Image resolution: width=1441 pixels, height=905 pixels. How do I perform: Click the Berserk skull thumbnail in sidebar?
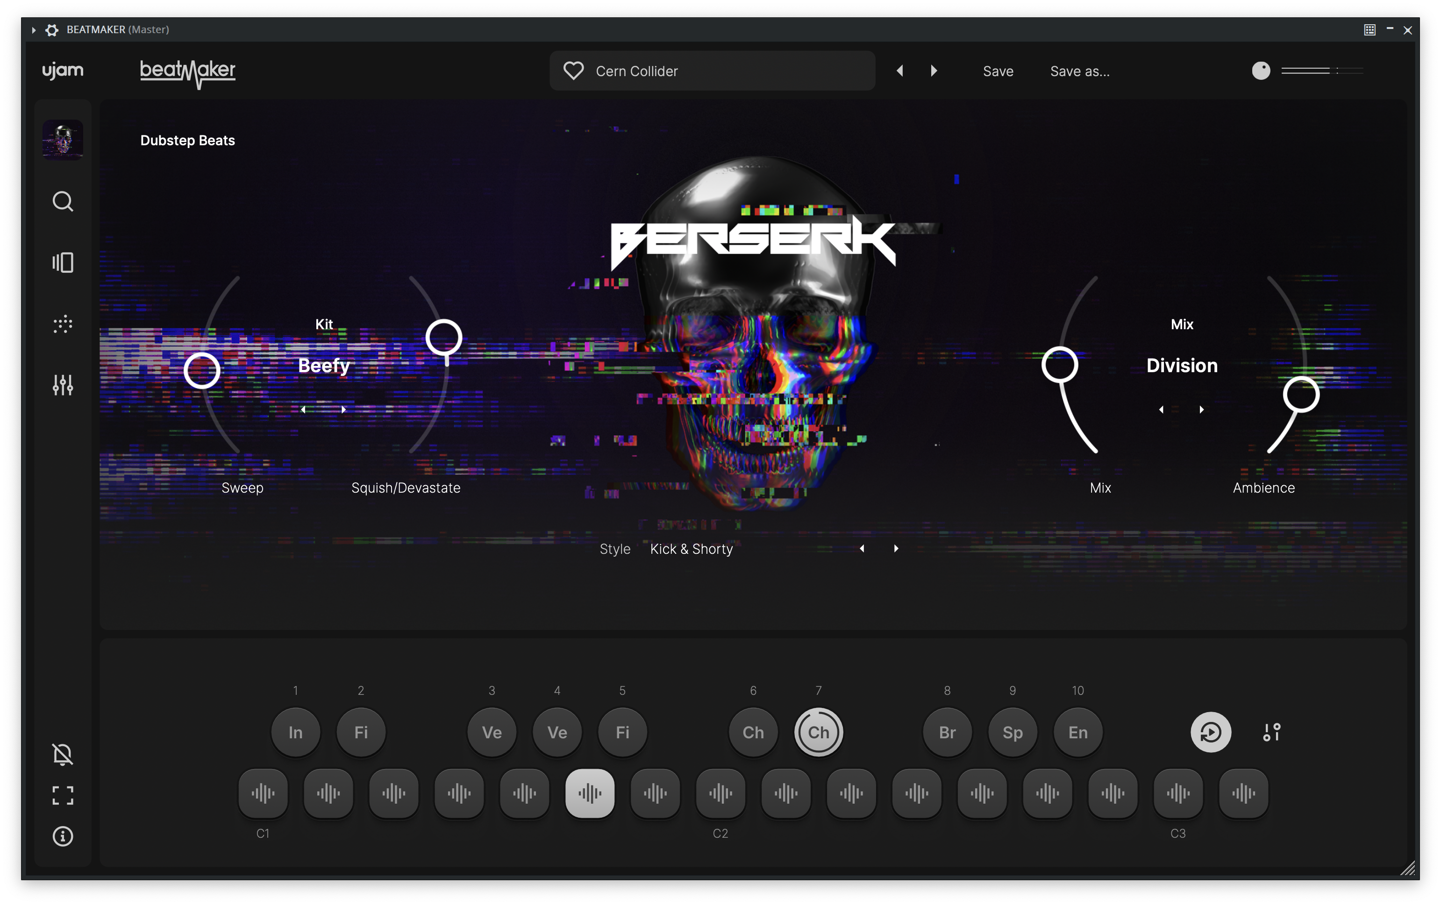point(63,140)
